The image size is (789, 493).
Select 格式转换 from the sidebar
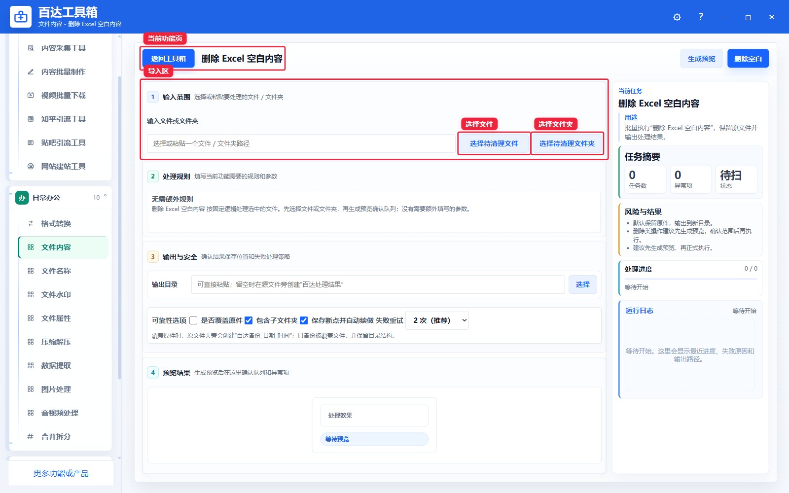coord(63,223)
